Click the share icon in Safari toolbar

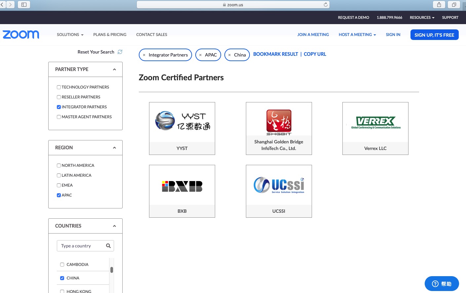(439, 5)
